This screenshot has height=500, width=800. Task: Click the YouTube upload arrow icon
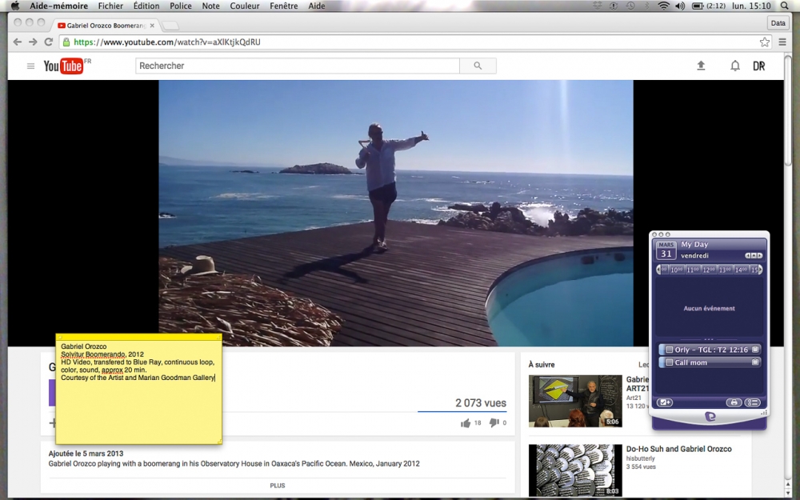(x=701, y=66)
